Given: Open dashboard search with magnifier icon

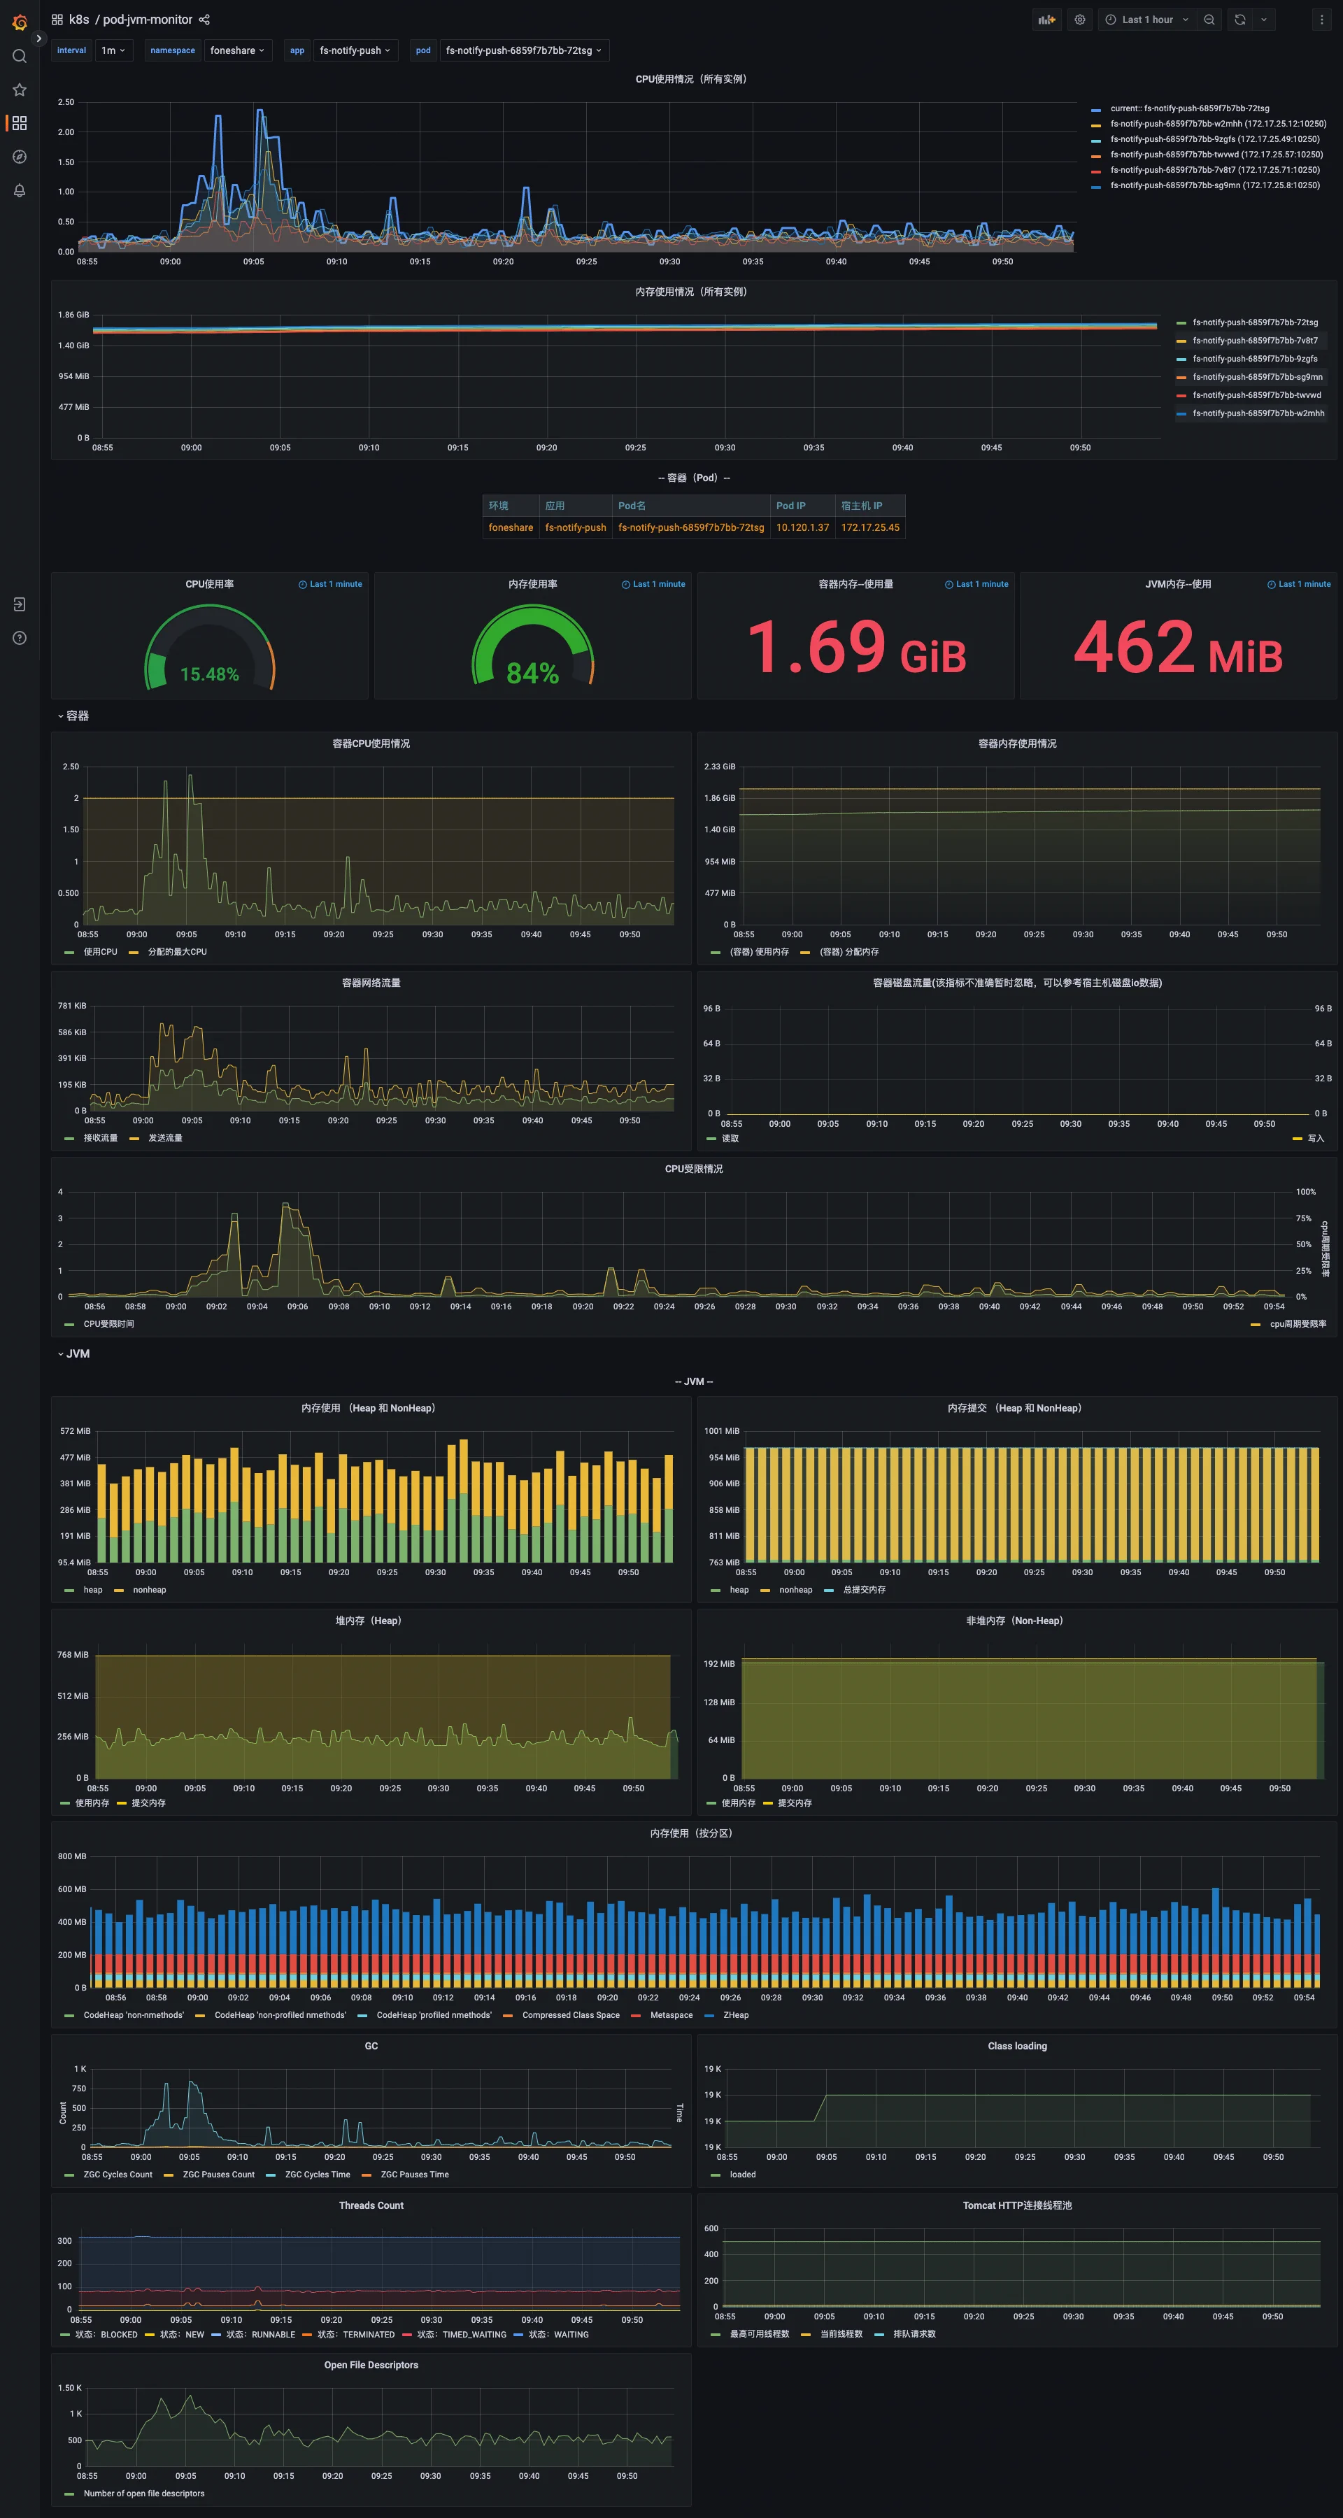Looking at the screenshot, I should 20,57.
